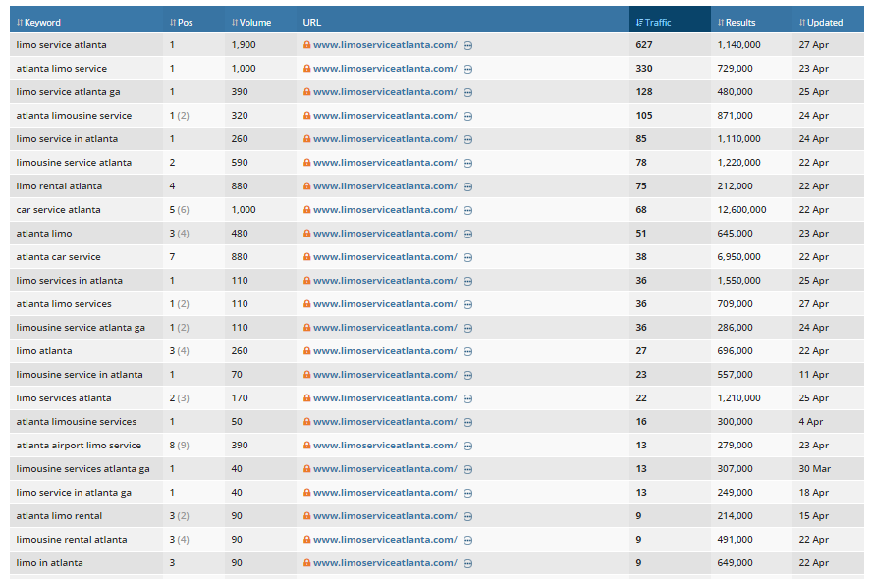Viewport: 873px width, 579px height.
Task: Select keyword 'atlanta limo'
Action: (44, 233)
